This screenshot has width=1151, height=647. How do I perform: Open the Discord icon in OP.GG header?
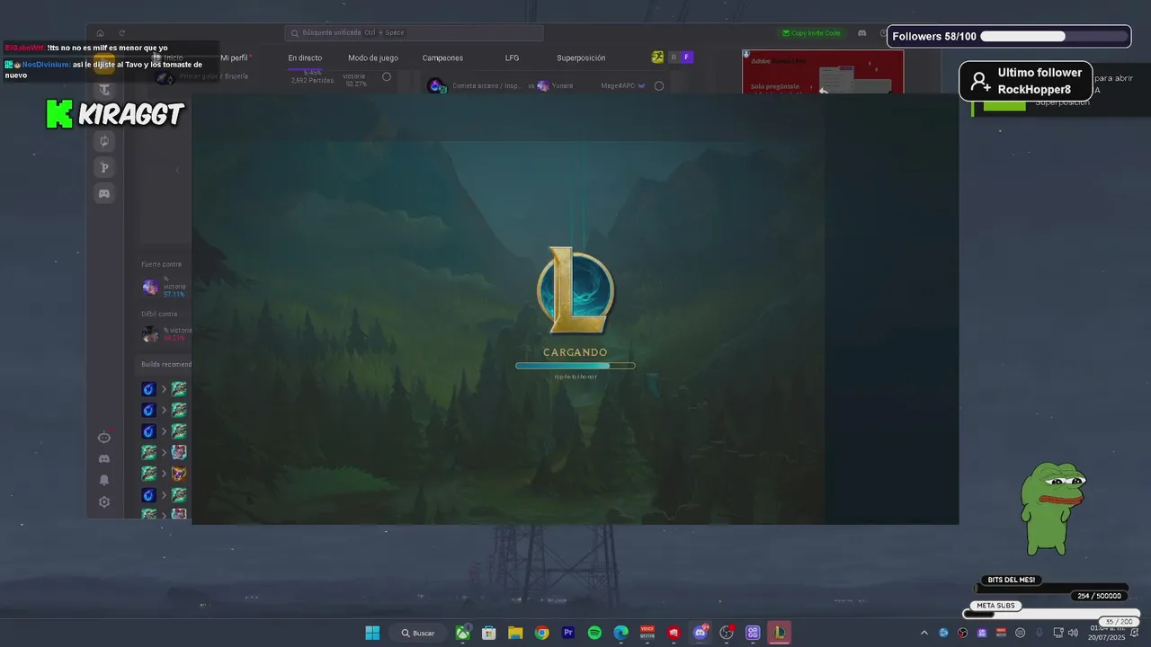pyautogui.click(x=862, y=33)
